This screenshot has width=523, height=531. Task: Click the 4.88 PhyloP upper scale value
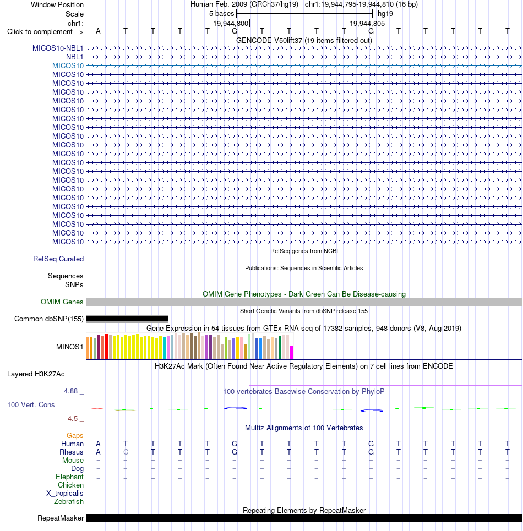[71, 391]
